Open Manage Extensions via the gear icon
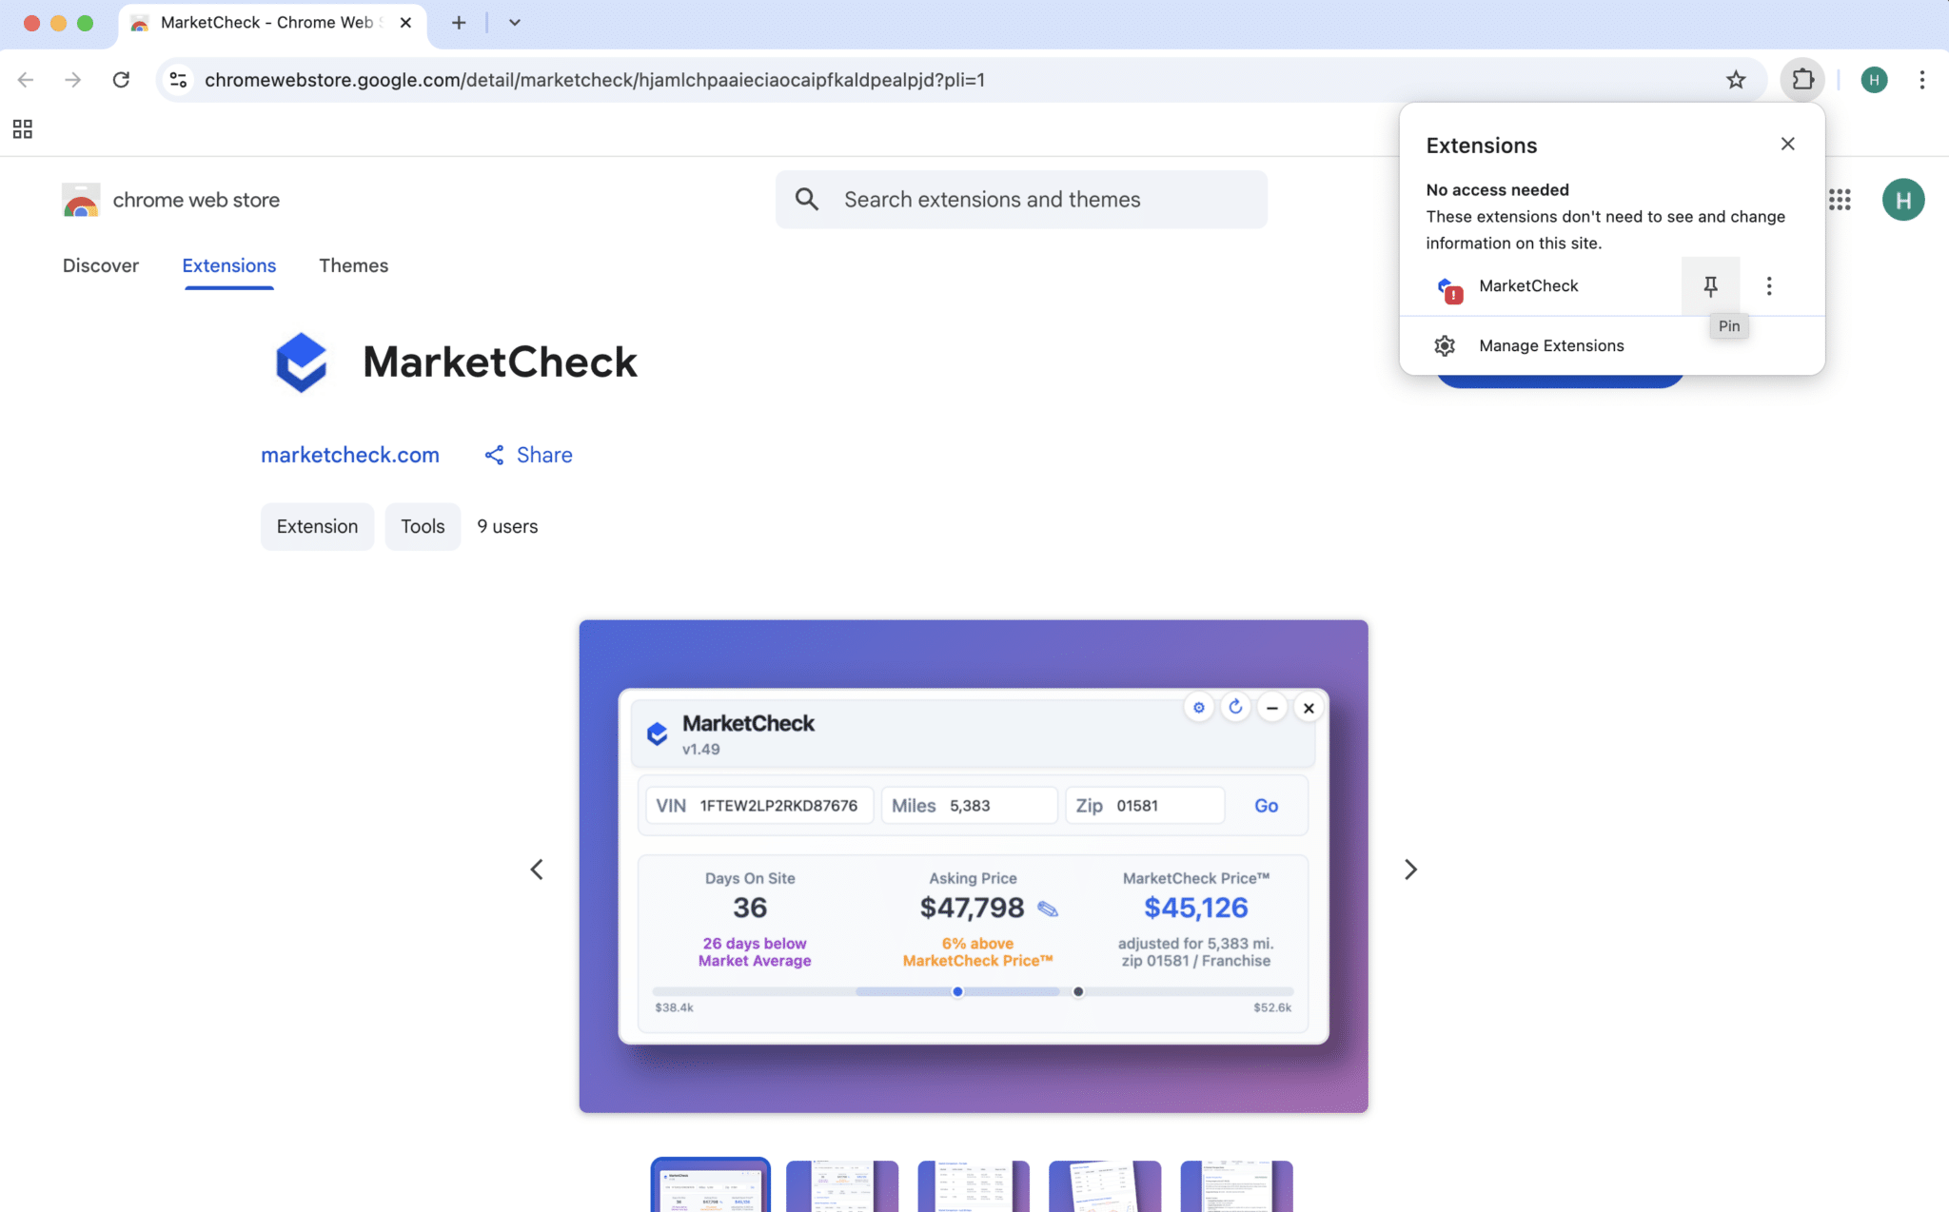Viewport: 1949px width, 1212px height. [x=1446, y=344]
